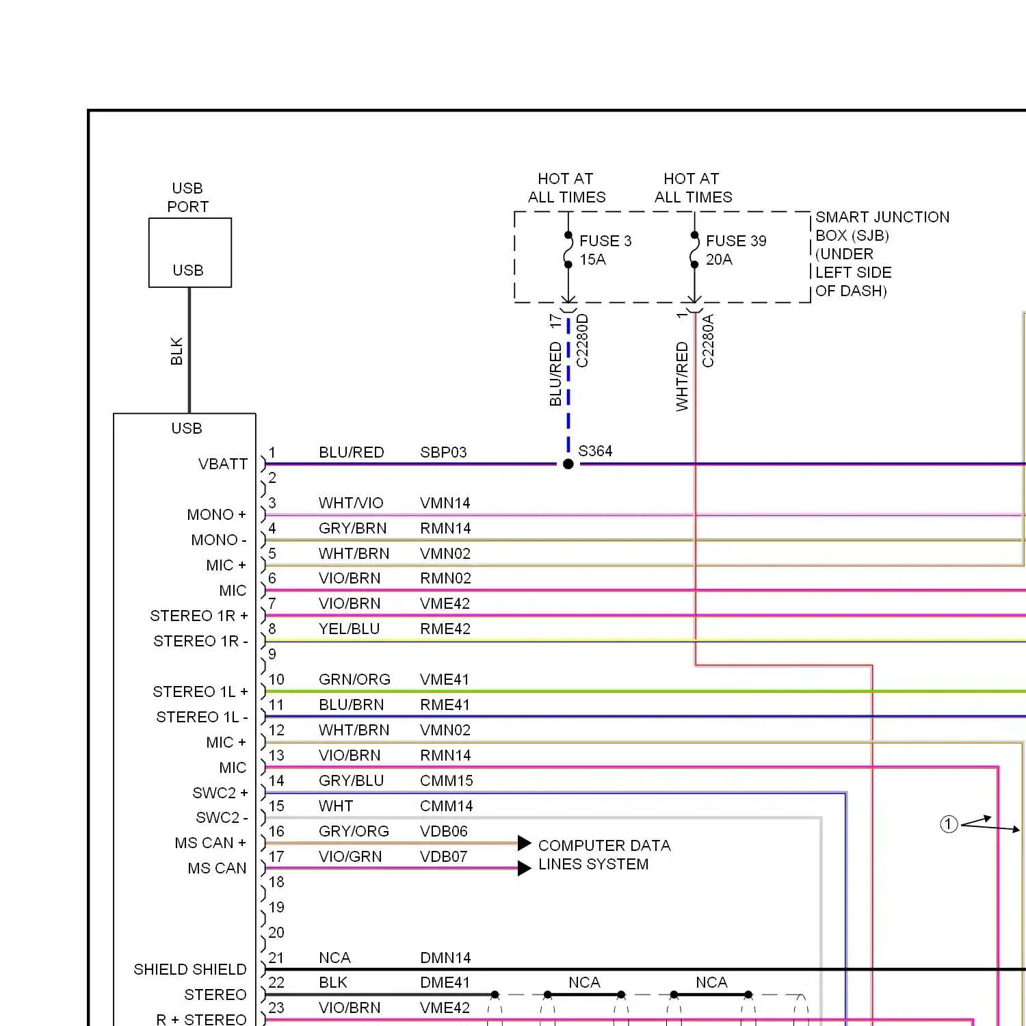The width and height of the screenshot is (1026, 1026).
Task: Click the SWC2 - pin label
Action: (x=222, y=818)
